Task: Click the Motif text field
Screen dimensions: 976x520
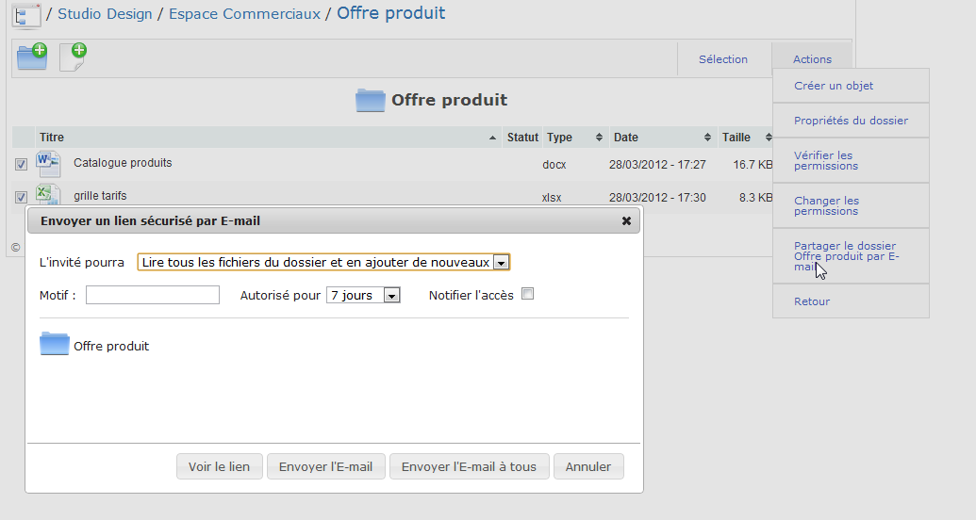Action: coord(153,296)
